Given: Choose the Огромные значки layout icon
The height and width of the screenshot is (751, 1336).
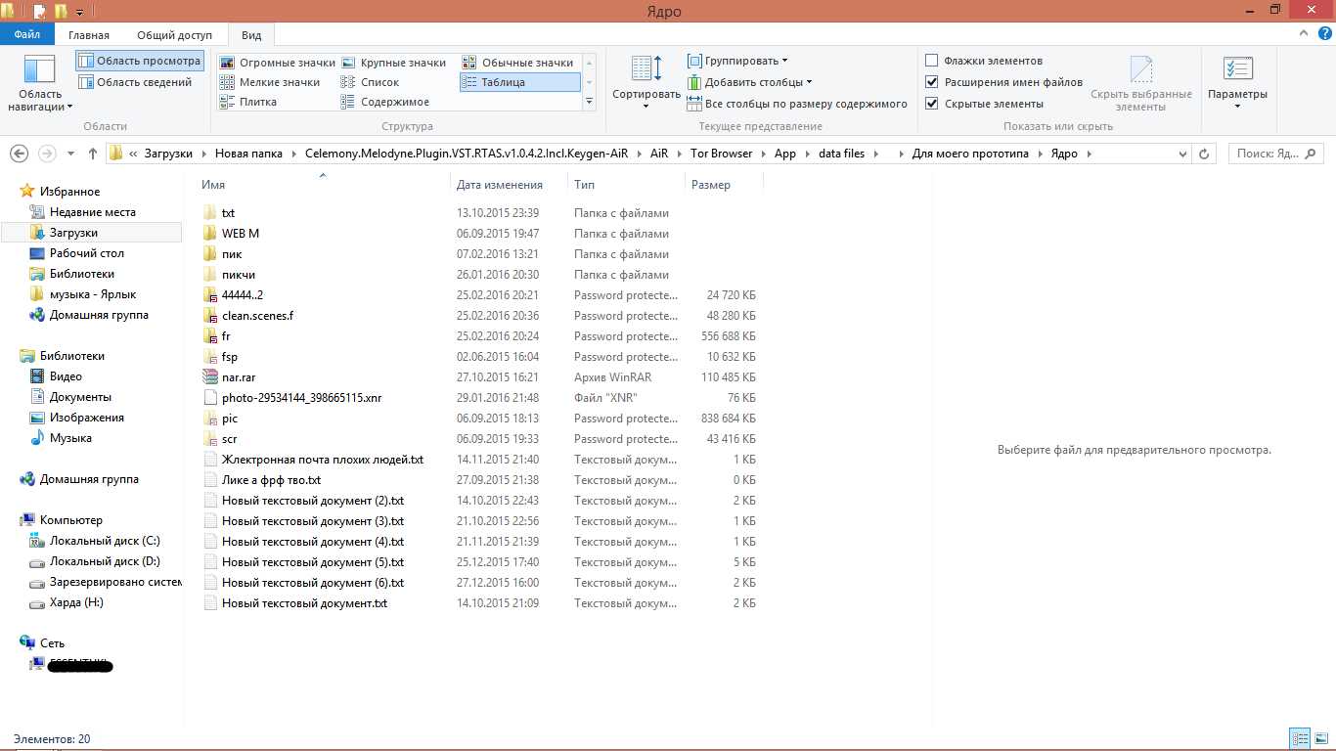Looking at the screenshot, I should coord(227,63).
